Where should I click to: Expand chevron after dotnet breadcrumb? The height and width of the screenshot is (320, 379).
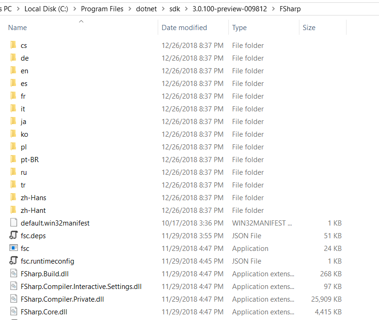pos(163,9)
